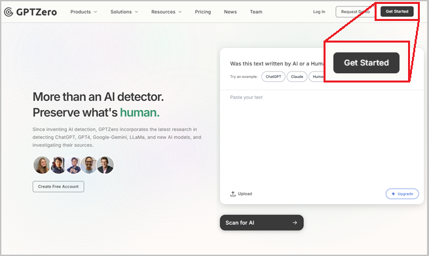
Task: Click the green 'human.' headline word
Action: pos(140,113)
